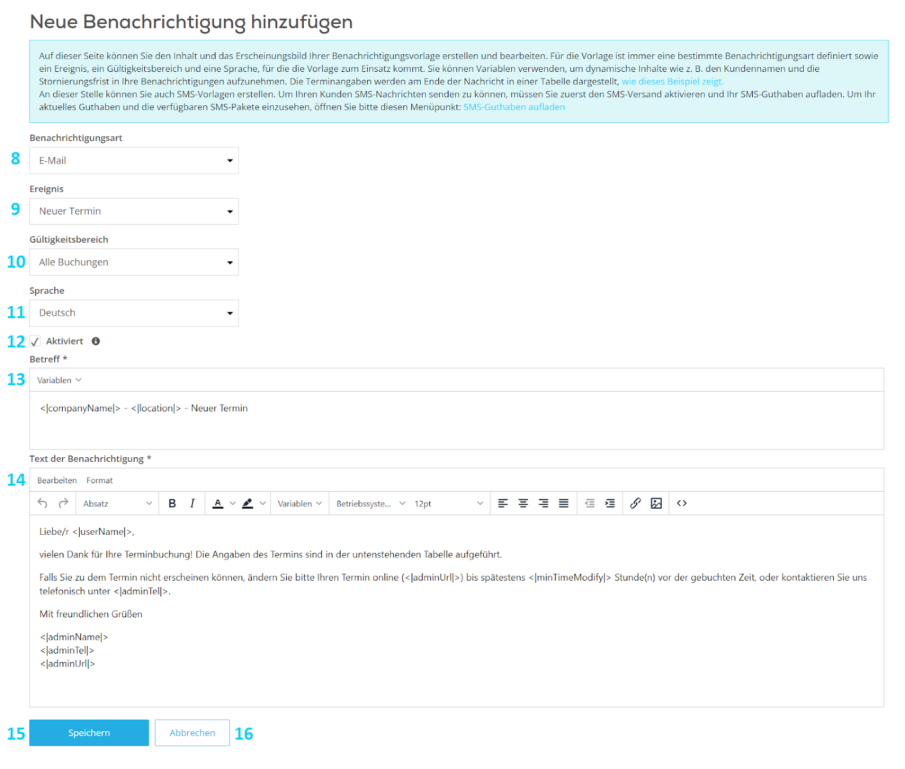Expand the Gültigkeitsbereich Alle Buchungen dropdown

pos(134,262)
